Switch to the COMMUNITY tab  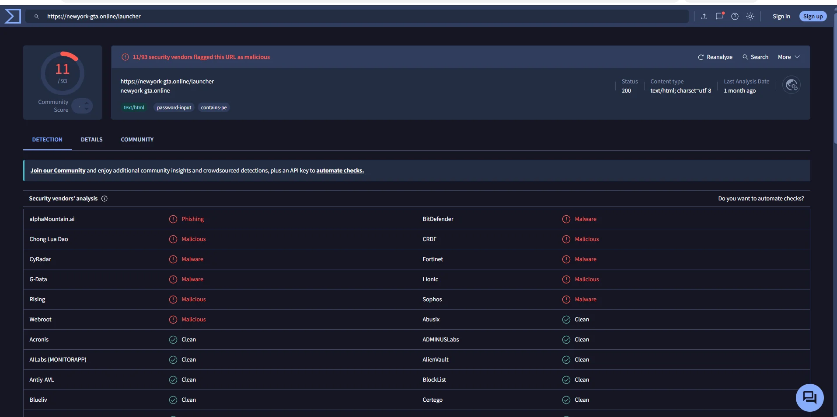coord(137,140)
